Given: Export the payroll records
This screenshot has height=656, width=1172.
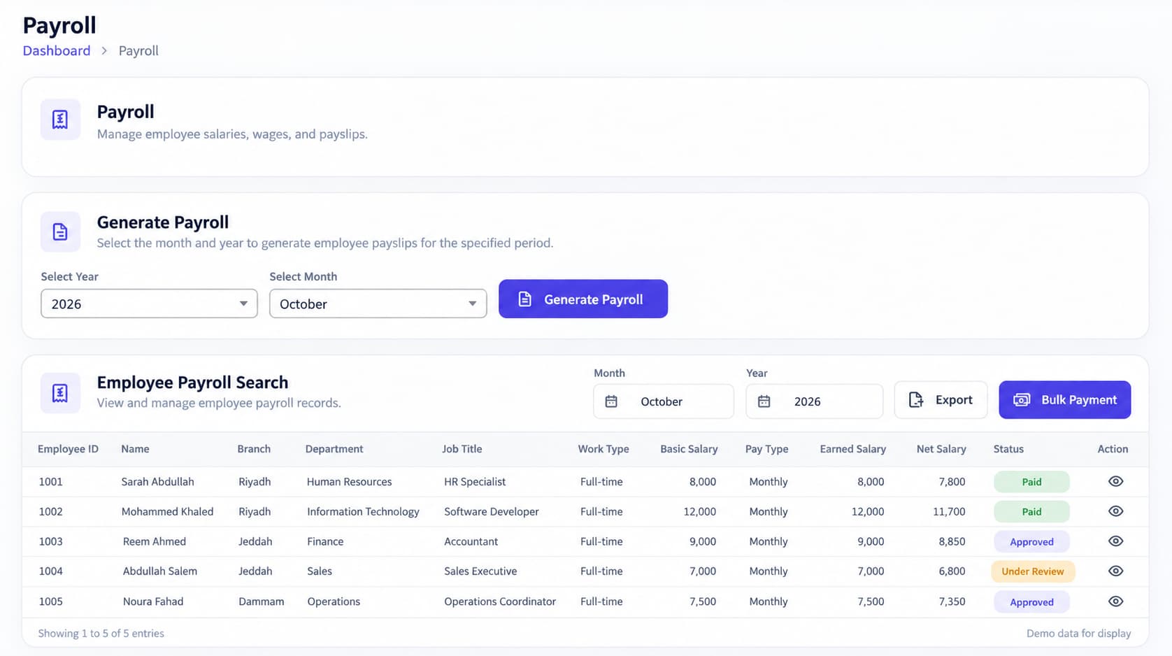Looking at the screenshot, I should coord(941,400).
